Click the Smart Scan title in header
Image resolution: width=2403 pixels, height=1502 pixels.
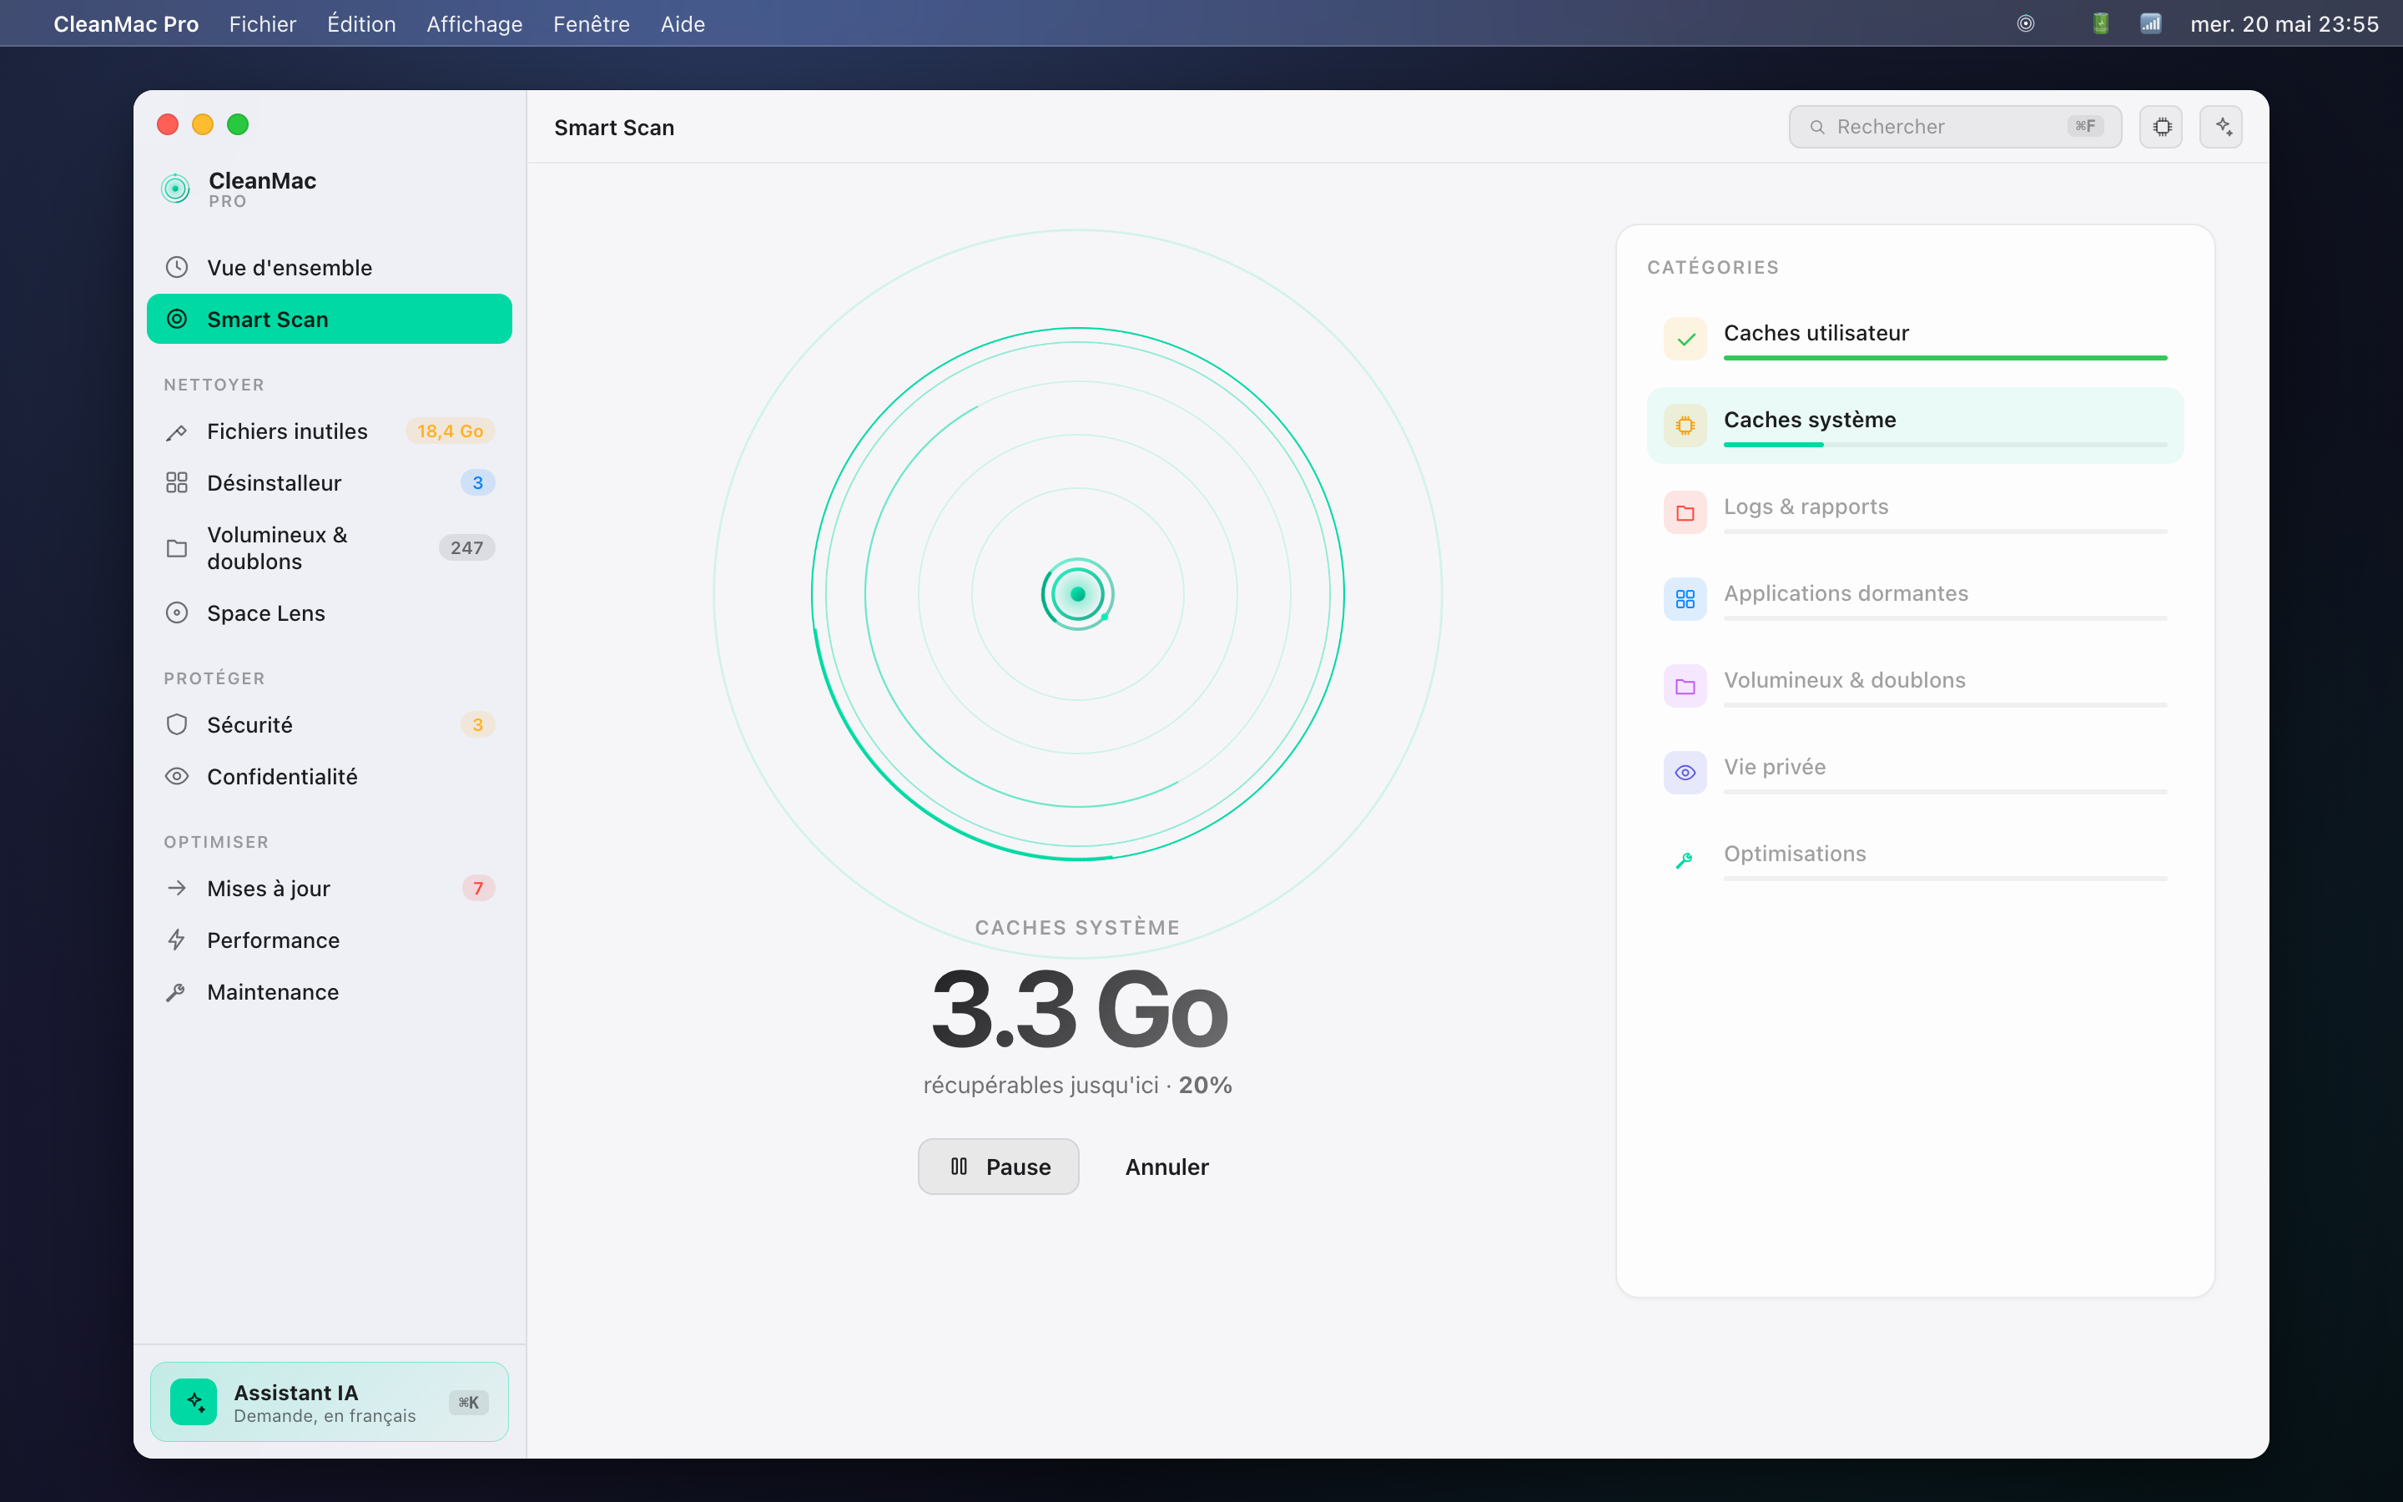(613, 127)
